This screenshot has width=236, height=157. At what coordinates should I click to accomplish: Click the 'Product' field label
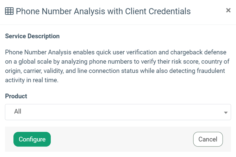coord(16,96)
